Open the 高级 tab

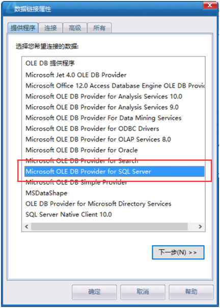[75, 28]
